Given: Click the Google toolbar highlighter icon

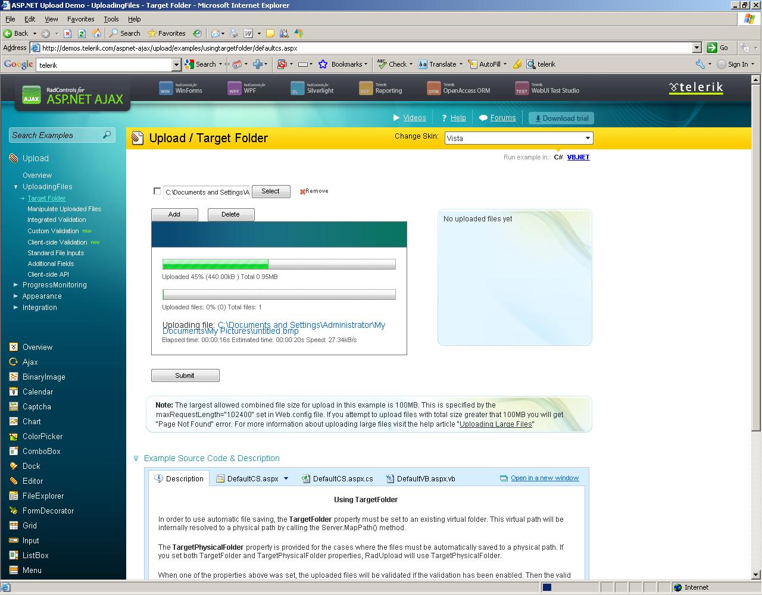Looking at the screenshot, I should 517,64.
